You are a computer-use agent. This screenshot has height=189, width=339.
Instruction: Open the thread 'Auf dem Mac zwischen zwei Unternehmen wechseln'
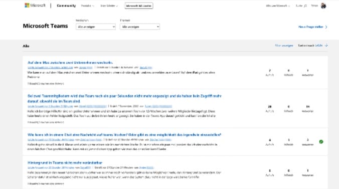click(70, 62)
